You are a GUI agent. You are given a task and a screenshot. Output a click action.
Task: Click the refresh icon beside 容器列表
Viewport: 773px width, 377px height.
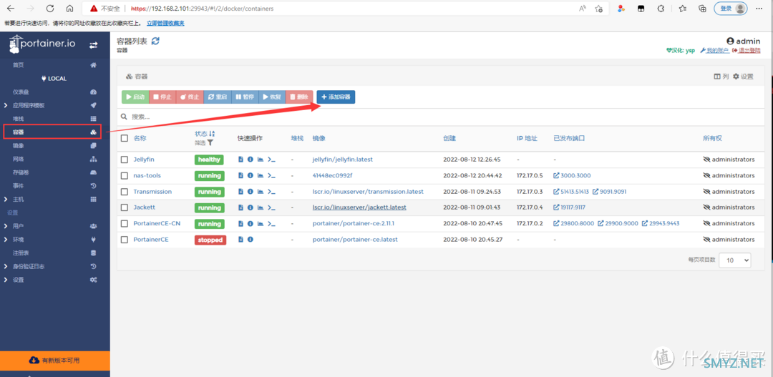(x=155, y=41)
